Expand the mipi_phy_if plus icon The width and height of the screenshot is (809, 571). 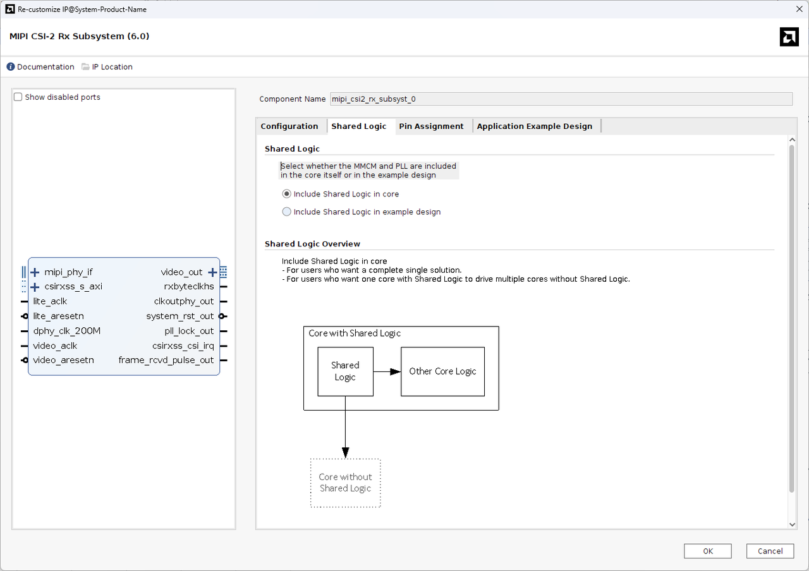click(x=35, y=272)
